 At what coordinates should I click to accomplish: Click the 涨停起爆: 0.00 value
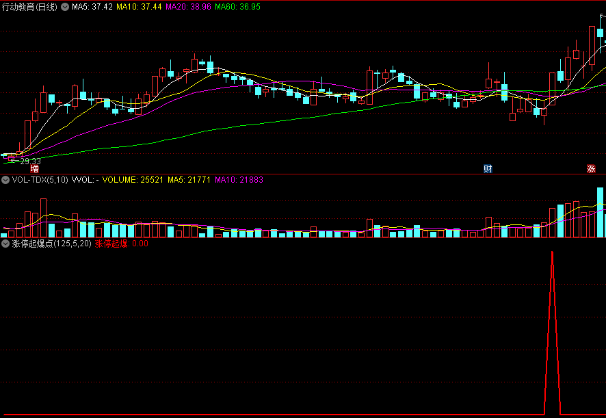pos(121,244)
